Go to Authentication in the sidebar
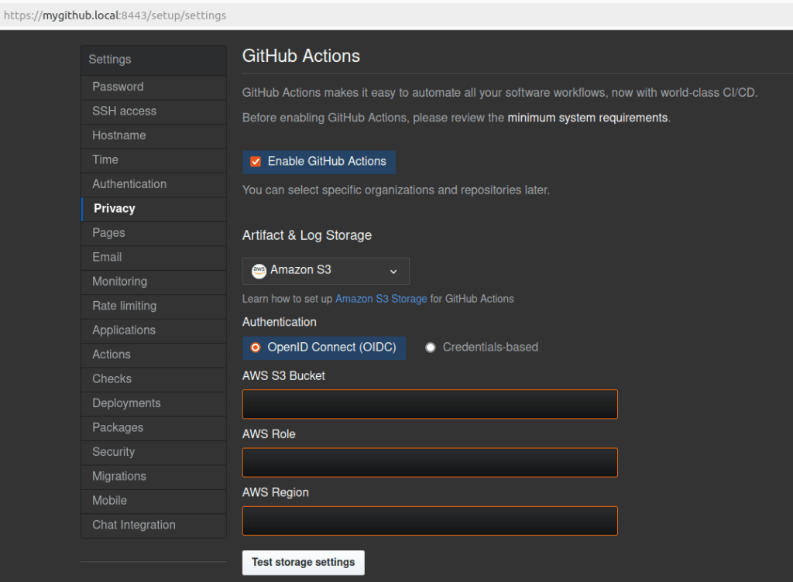Screen dimensions: 793x582 click(x=154, y=184)
